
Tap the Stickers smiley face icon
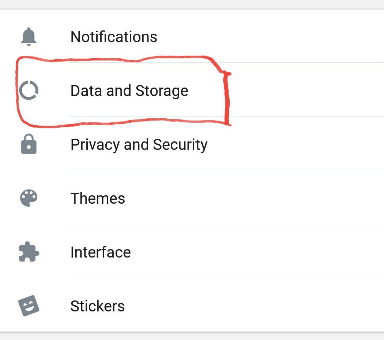coord(29,306)
